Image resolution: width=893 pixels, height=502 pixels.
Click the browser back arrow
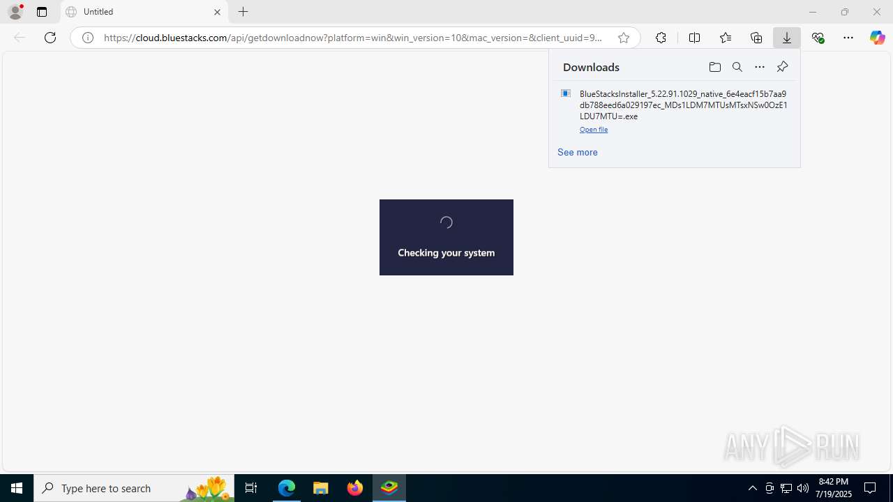(x=20, y=38)
